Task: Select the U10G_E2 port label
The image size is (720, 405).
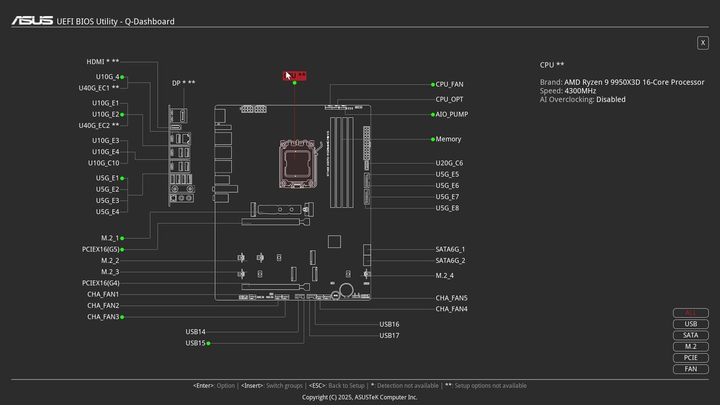Action: (x=106, y=115)
